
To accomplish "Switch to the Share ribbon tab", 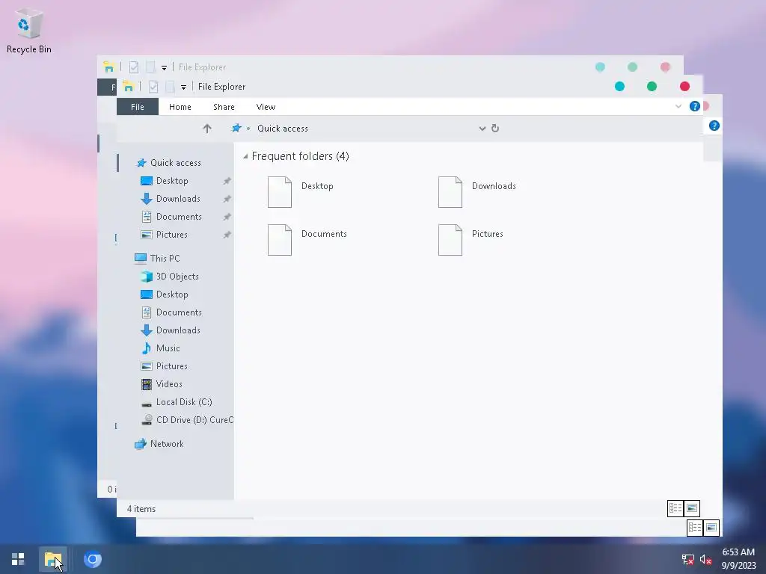I will [224, 106].
